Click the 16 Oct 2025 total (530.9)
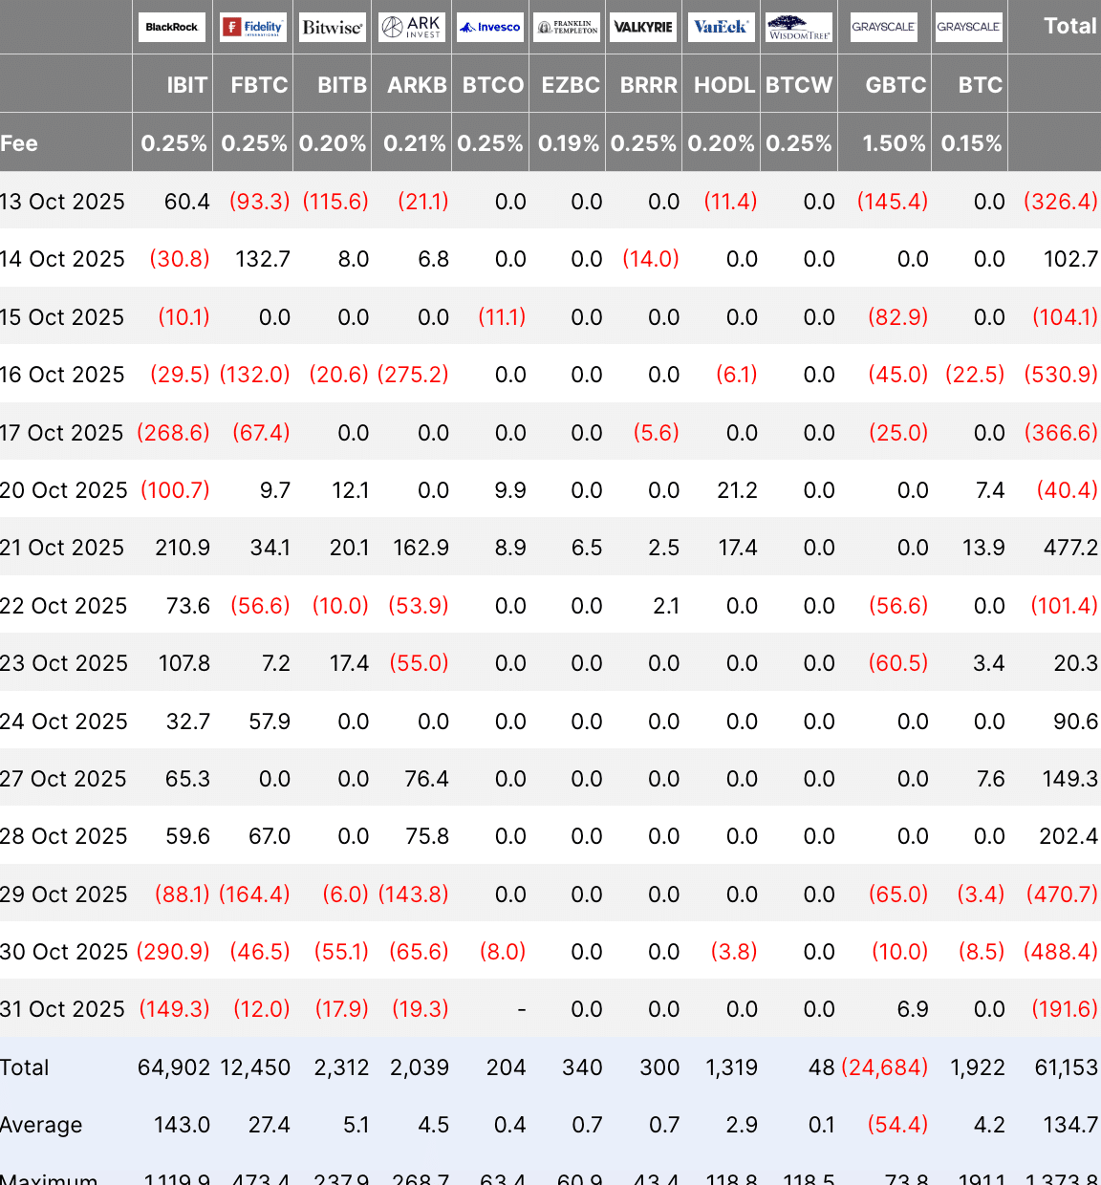Screen dimensions: 1101x1185 [x=1060, y=375]
